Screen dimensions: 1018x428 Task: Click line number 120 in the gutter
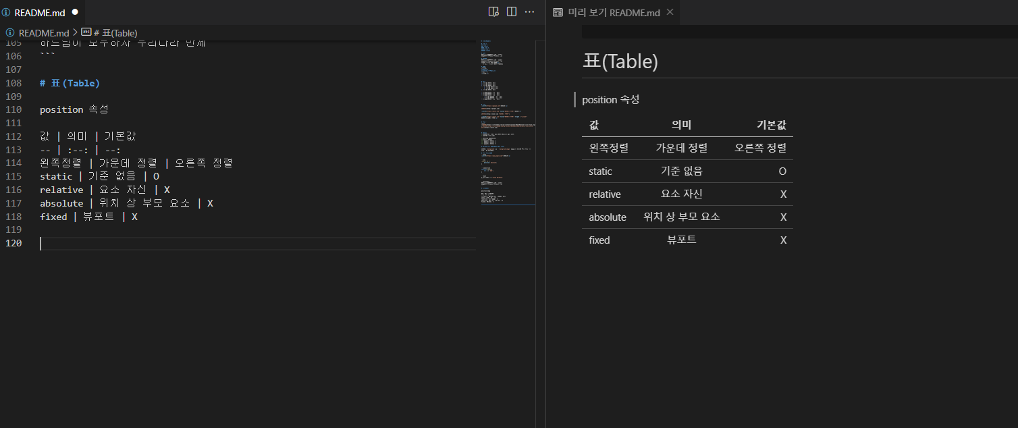pos(14,243)
